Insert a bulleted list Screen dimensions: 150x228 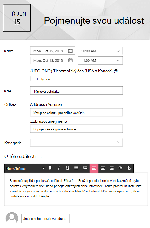tap(76, 168)
